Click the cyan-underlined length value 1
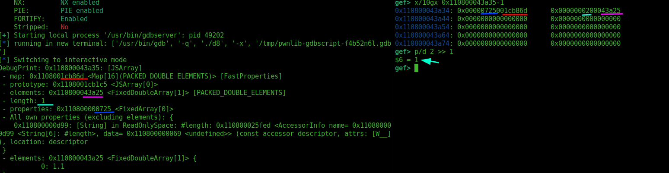The height and width of the screenshot is (173, 669). click(x=43, y=101)
